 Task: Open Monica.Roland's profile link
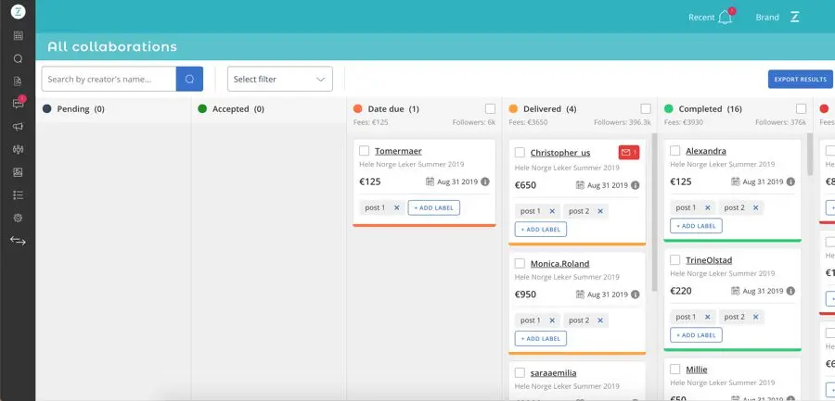tap(559, 264)
